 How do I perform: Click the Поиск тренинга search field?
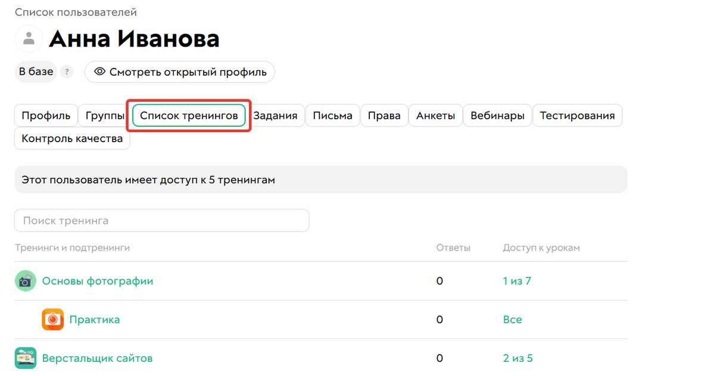click(x=161, y=220)
